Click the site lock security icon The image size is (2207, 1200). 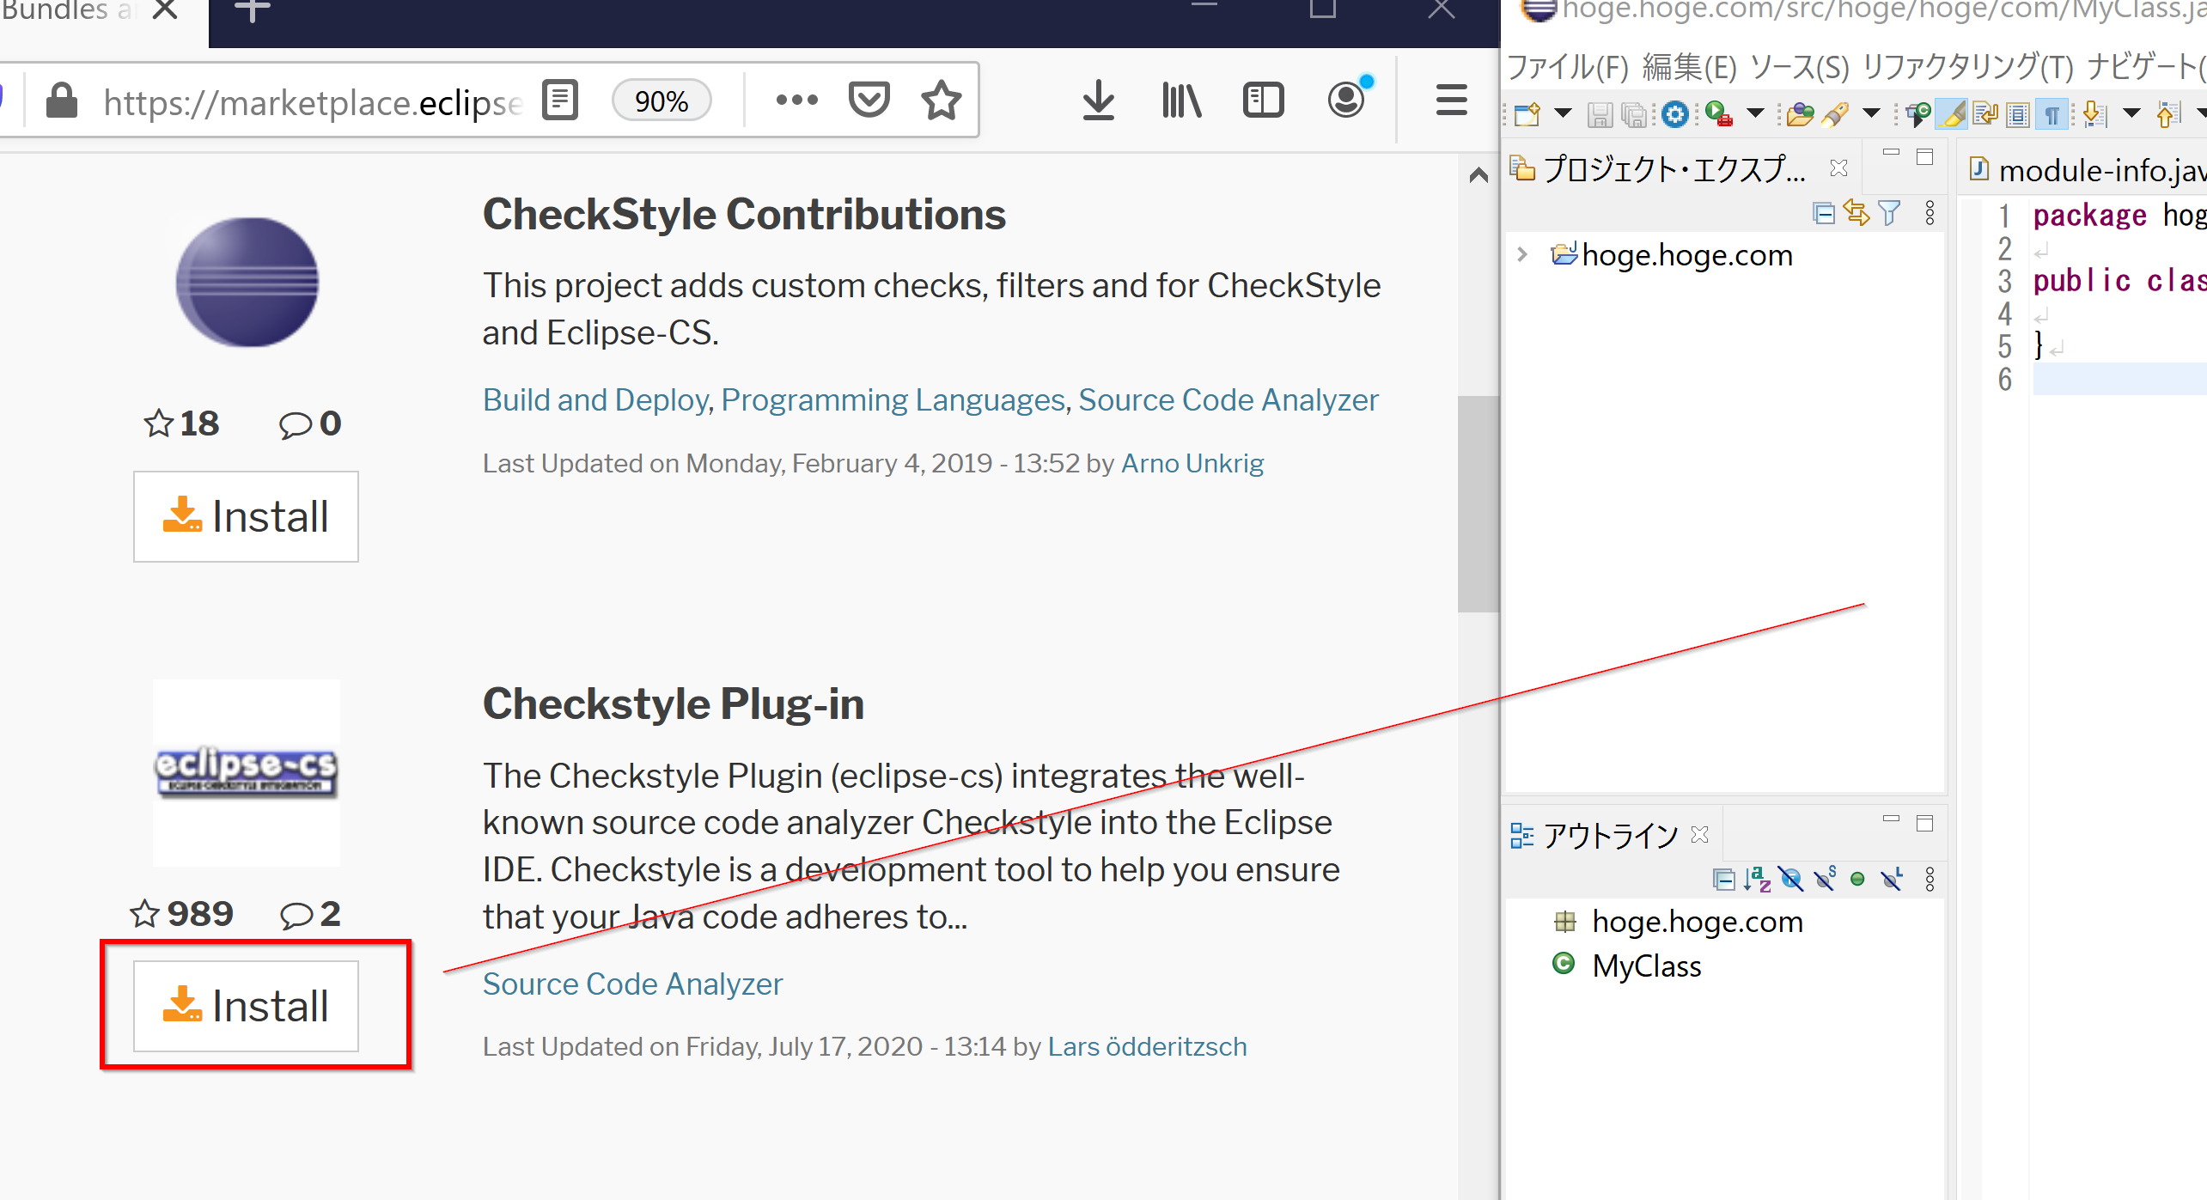tap(62, 101)
